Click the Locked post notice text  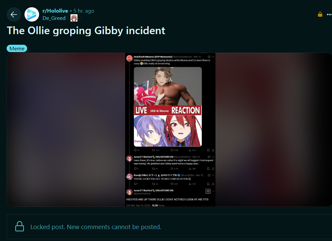click(x=96, y=227)
